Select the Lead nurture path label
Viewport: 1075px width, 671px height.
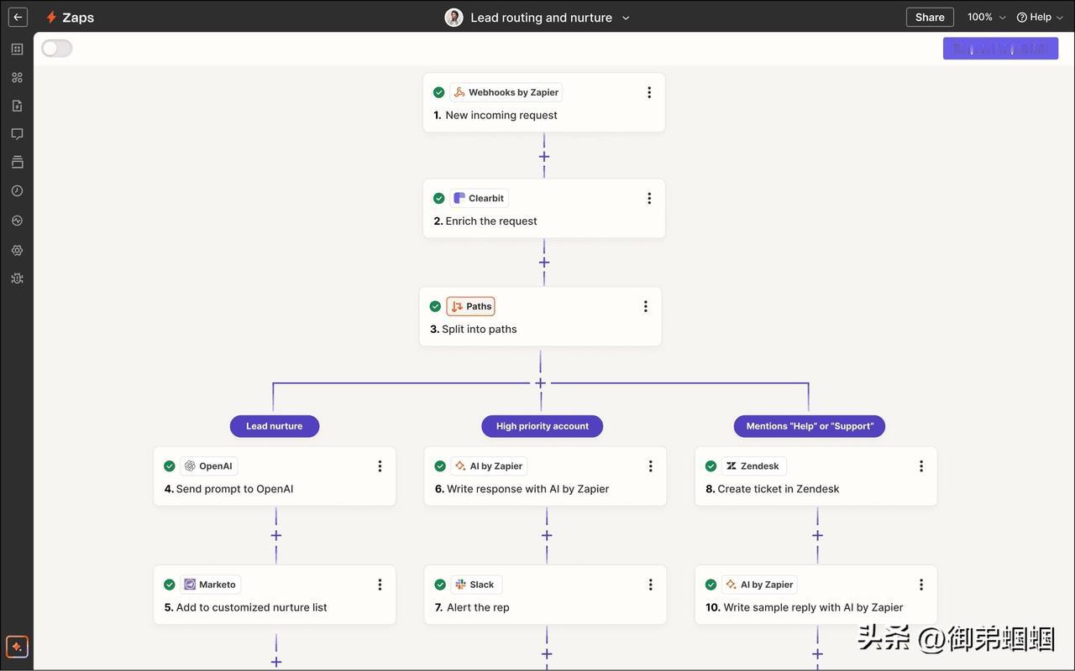[x=275, y=426]
